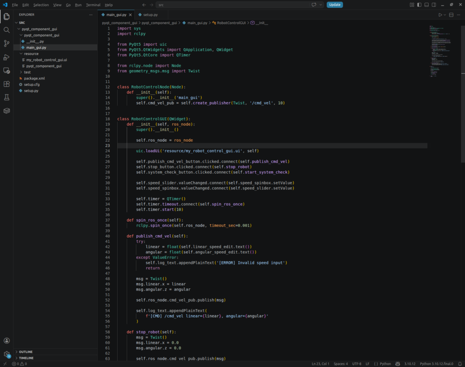Open the Testing flask view
The height and width of the screenshot is (367, 465).
pos(6,97)
